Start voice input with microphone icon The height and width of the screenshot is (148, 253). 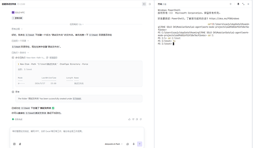coord(133,144)
